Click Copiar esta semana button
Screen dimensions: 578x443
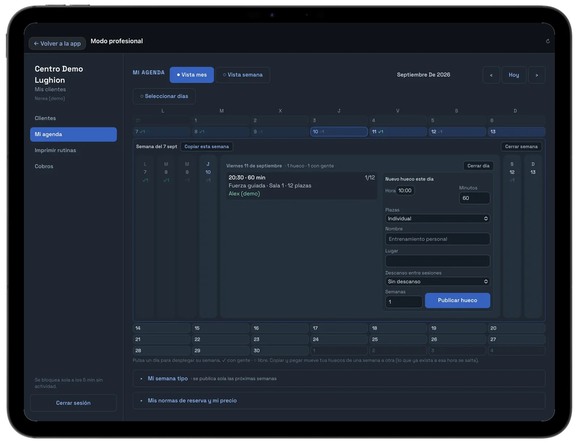[x=207, y=146]
